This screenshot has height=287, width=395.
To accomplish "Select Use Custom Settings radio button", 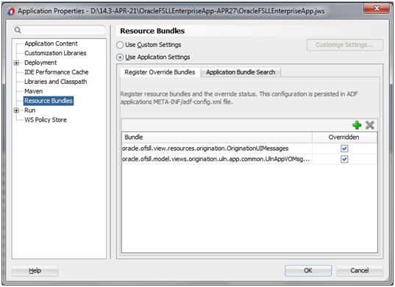I will point(120,45).
